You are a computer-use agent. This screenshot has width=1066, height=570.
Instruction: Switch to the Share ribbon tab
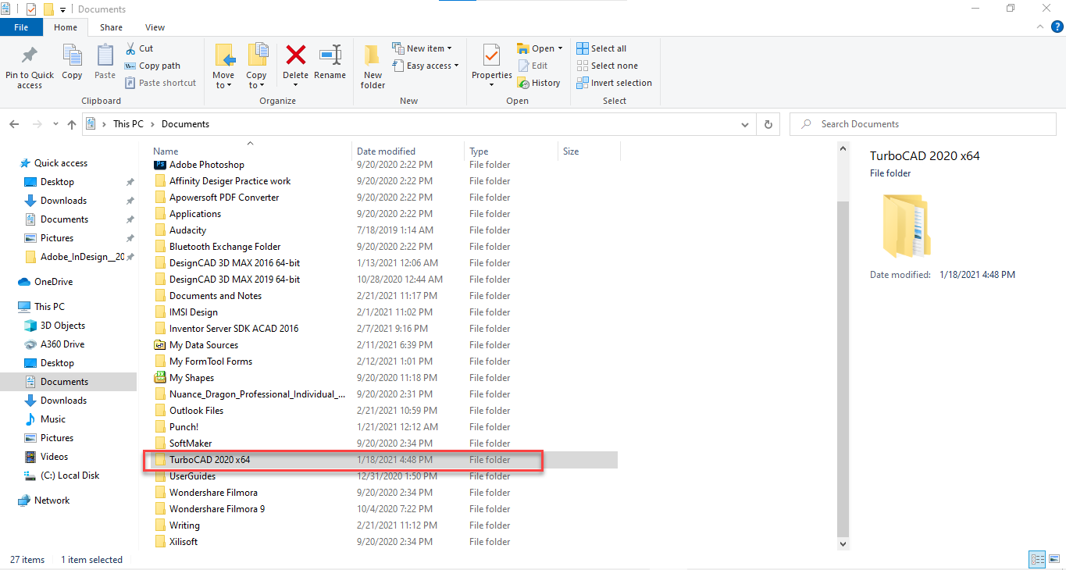pyautogui.click(x=111, y=27)
